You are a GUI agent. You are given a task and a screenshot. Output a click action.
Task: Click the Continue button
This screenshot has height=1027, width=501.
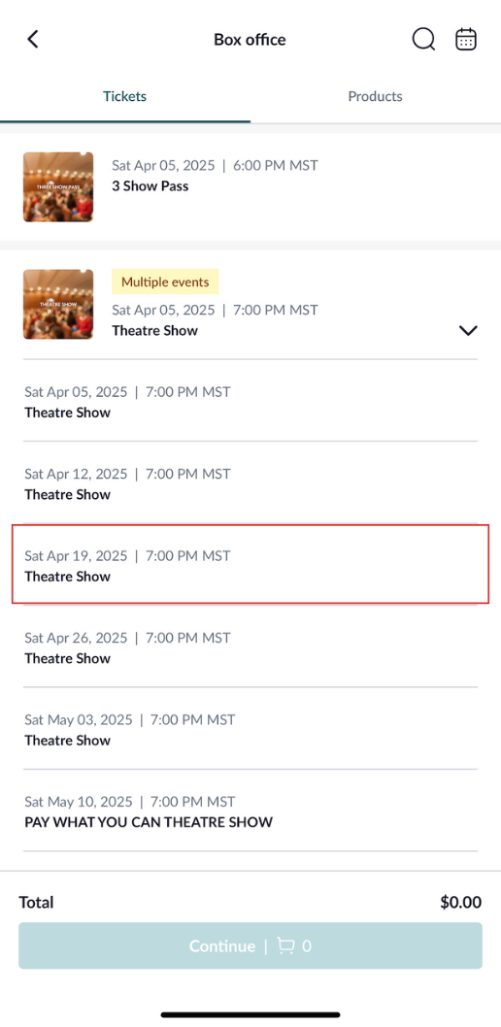(x=250, y=945)
